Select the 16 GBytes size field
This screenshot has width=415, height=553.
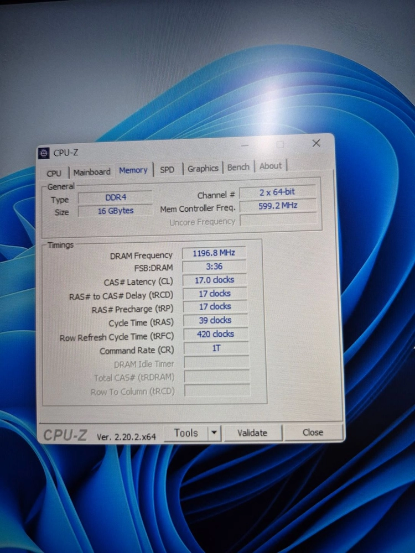[116, 211]
